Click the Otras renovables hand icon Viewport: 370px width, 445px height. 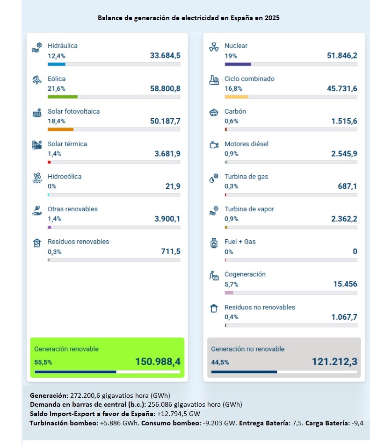pyautogui.click(x=37, y=211)
